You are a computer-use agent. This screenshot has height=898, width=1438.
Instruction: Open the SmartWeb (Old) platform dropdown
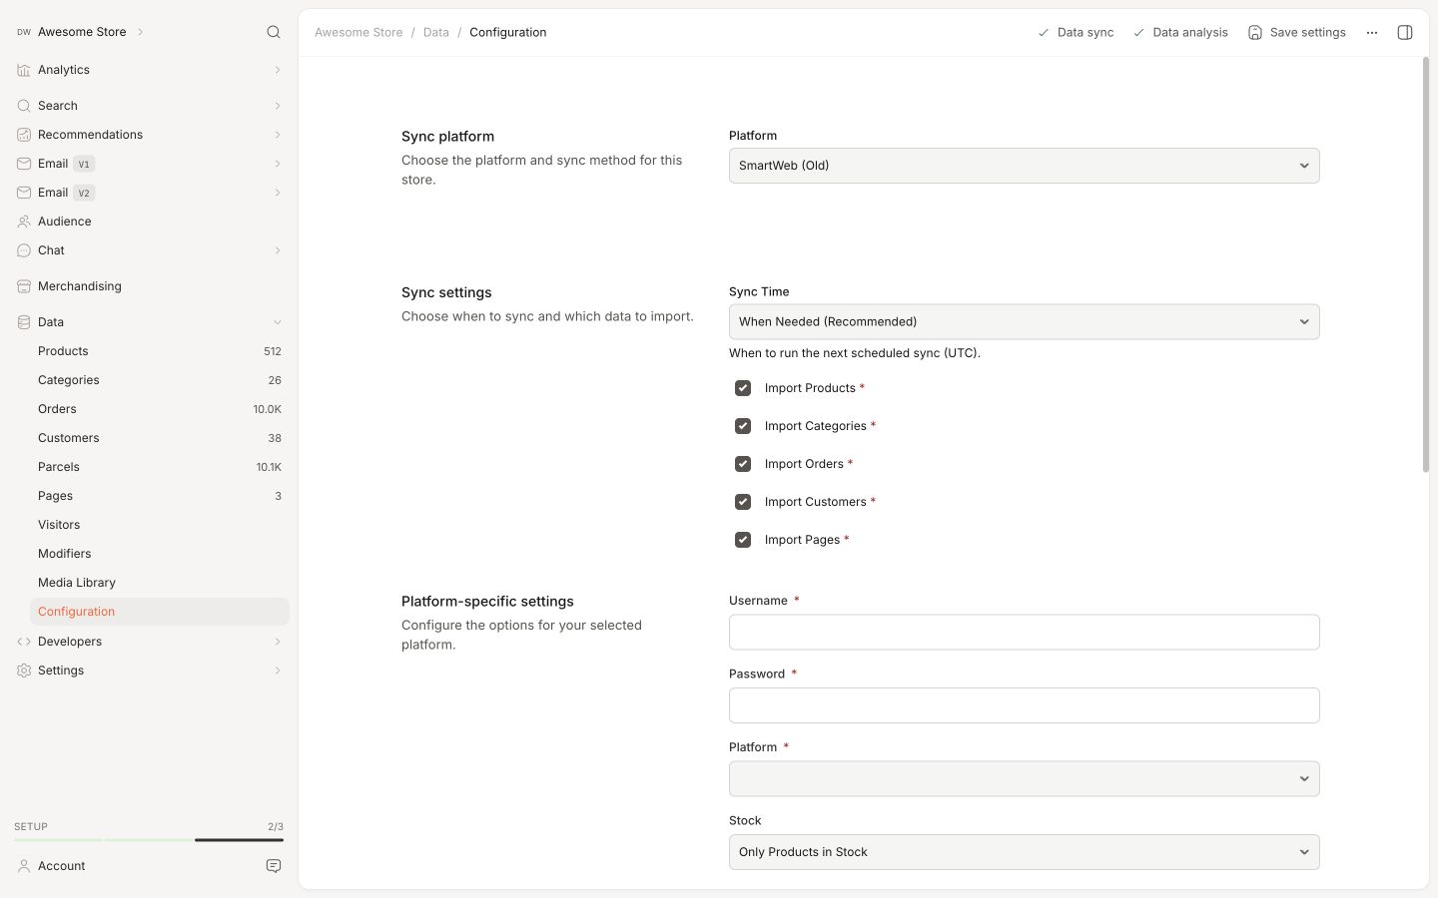tap(1024, 166)
